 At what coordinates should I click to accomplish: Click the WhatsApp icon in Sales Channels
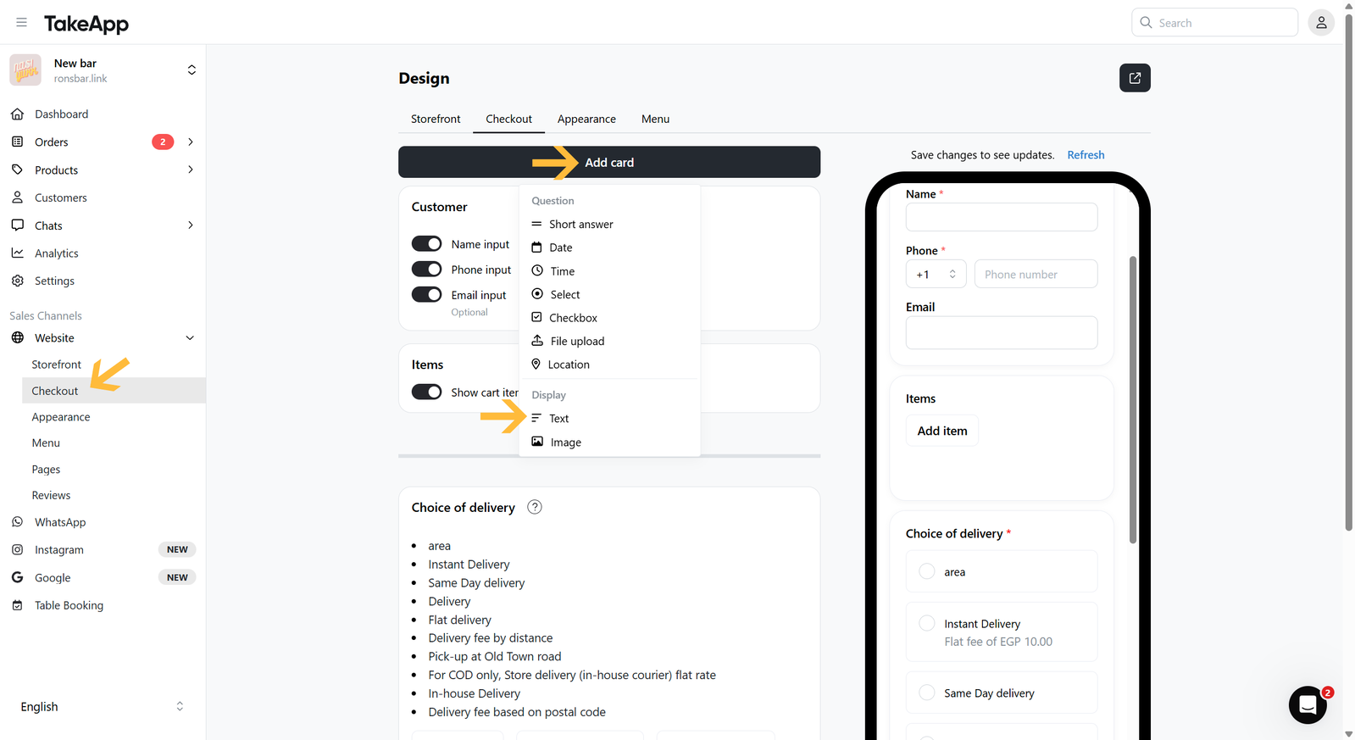[x=17, y=522]
